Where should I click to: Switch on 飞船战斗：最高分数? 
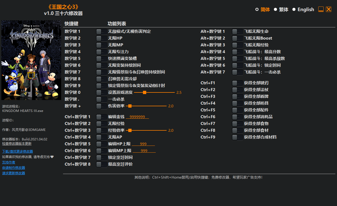237,52
